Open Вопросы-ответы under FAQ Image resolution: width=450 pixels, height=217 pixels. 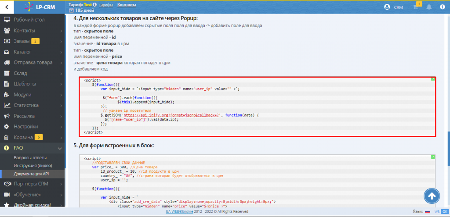point(30,158)
